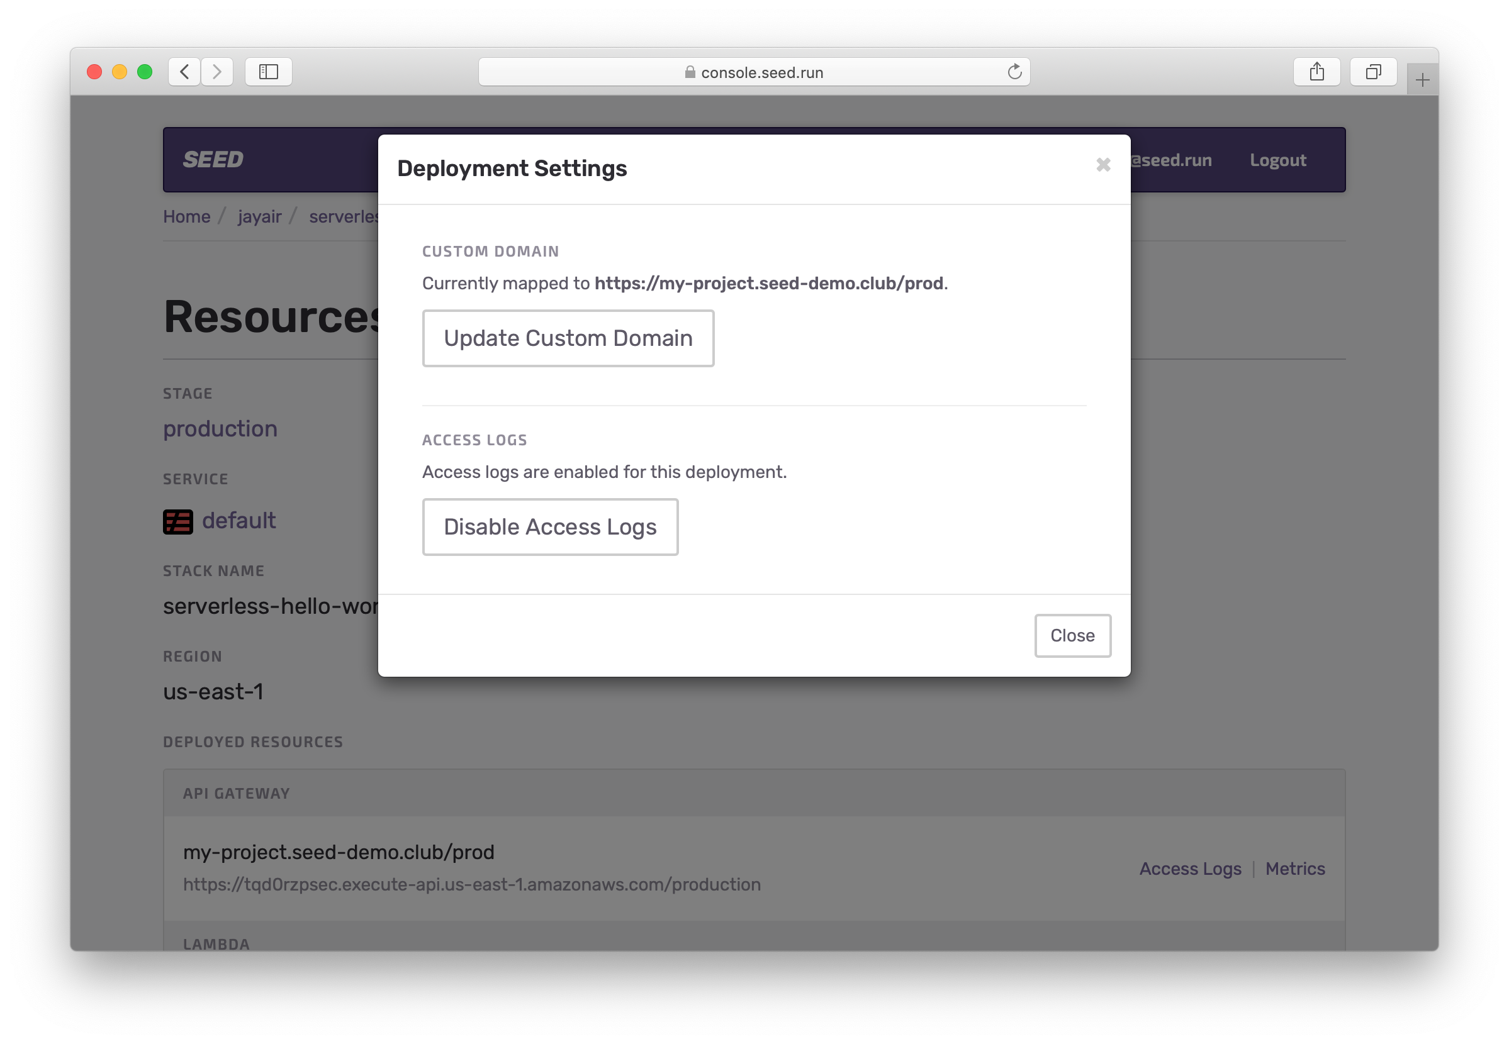Reload the page using refresh icon

1014,71
